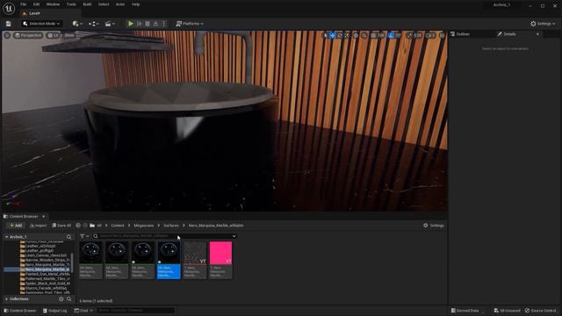Go back in Content Browser history
The image size is (562, 316).
tap(78, 226)
